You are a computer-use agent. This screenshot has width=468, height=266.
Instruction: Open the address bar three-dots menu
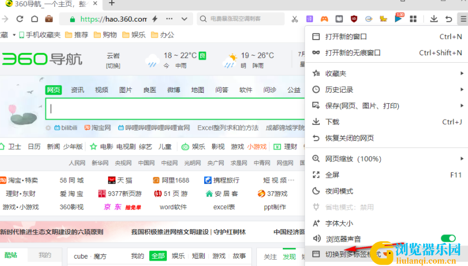point(169,19)
